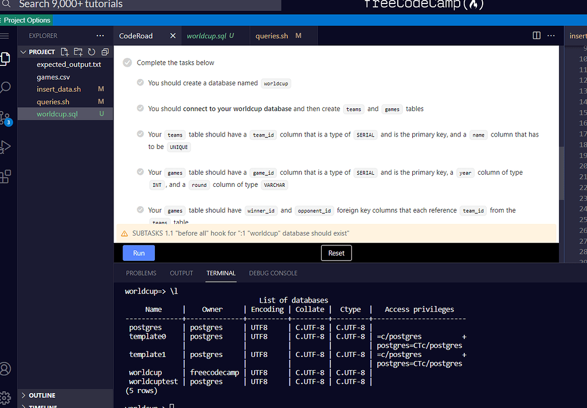This screenshot has width=587, height=408.
Task: Create a new file in the PROJECT explorer
Action: click(64, 51)
